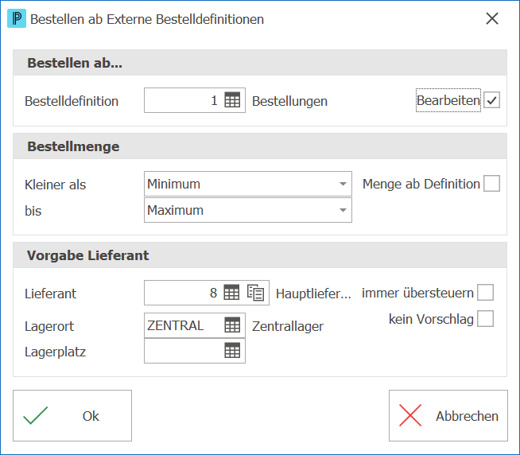Click the Lieferant label text

tap(50, 294)
